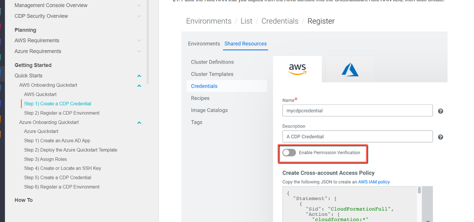
Task: Select the AWS logo provider tab
Action: (x=297, y=69)
